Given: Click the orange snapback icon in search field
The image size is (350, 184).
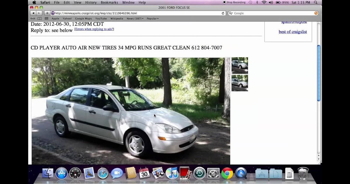Looking at the screenshot, I should (x=316, y=13).
